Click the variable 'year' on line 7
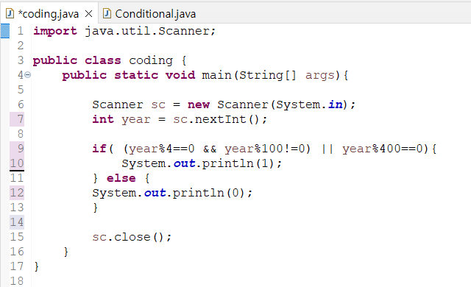Screen dimensions: 471x287 pyautogui.click(x=135, y=120)
